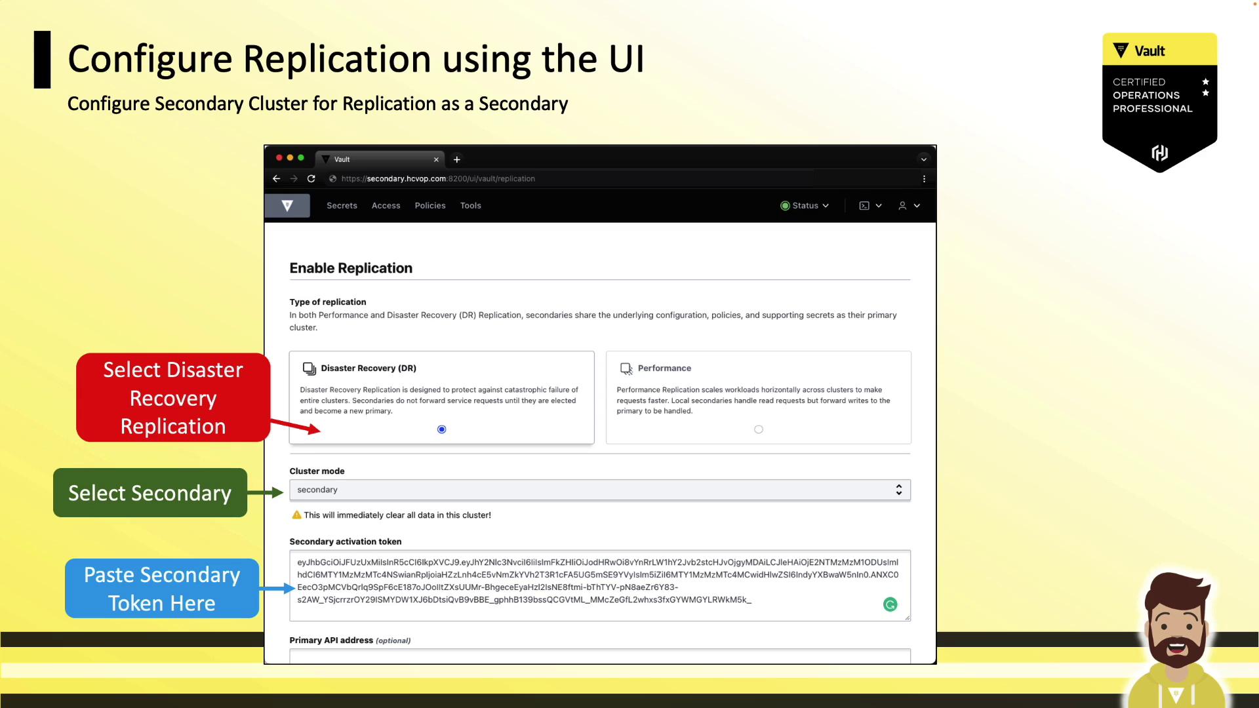Go to Access navigation link
1259x708 pixels.
[x=386, y=206]
